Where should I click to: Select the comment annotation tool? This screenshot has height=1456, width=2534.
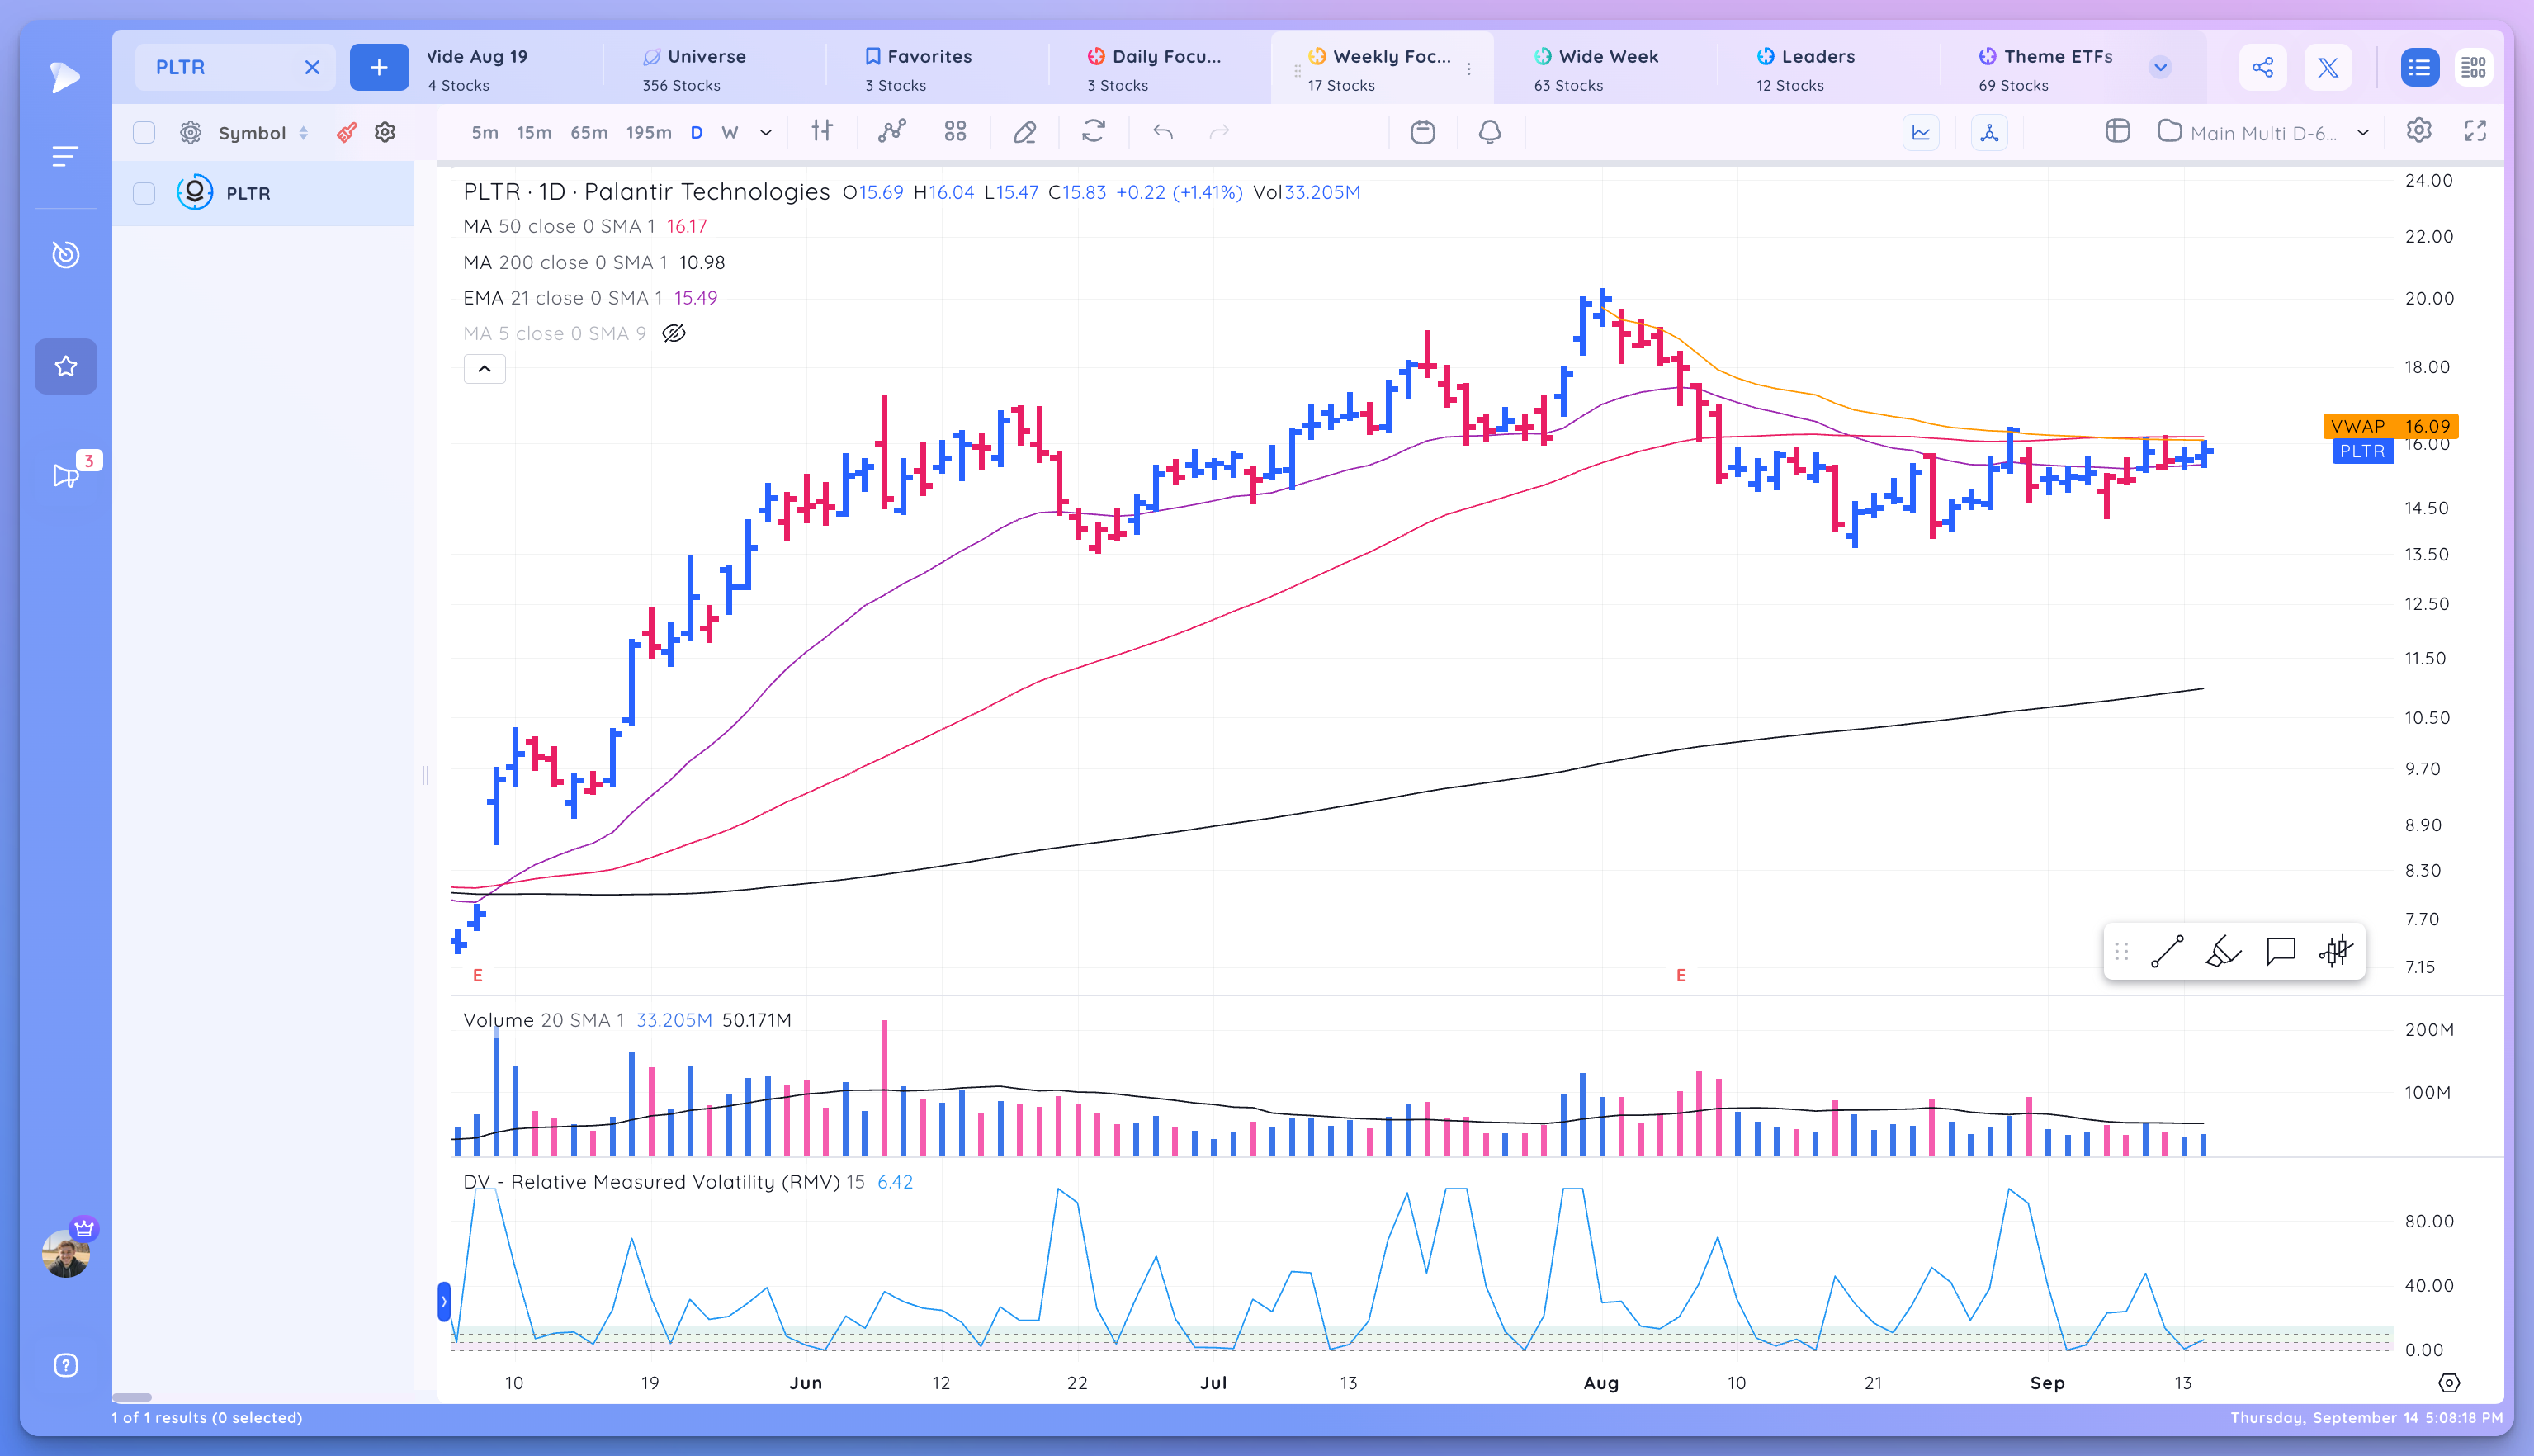pyautogui.click(x=2281, y=951)
